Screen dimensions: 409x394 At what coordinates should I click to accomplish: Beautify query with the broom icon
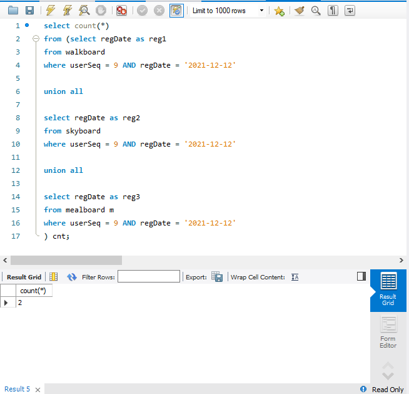[300, 11]
